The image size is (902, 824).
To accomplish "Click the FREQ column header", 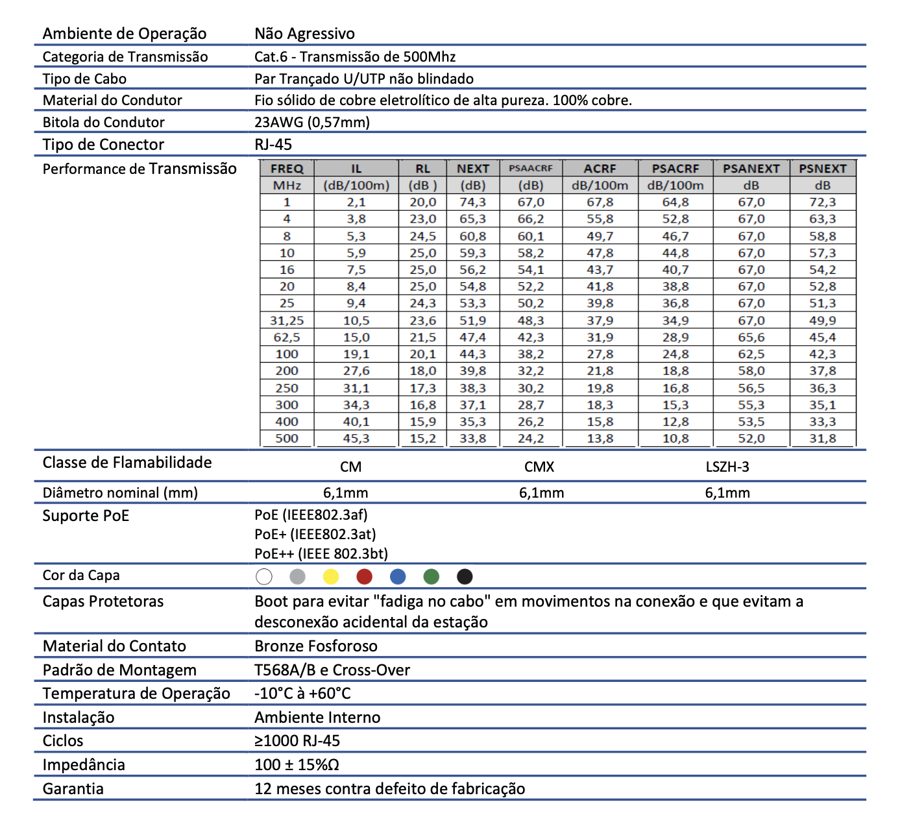I will (287, 168).
